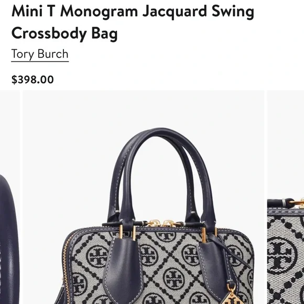This screenshot has width=304, height=304.
Task: Open the center handbag product image
Action: [x=144, y=197]
